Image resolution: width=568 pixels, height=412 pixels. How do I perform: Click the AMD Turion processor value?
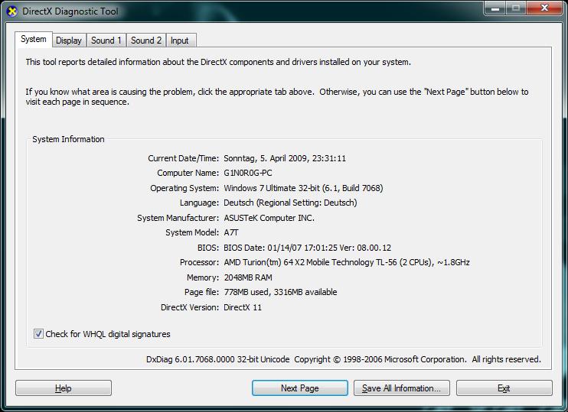pyautogui.click(x=347, y=262)
